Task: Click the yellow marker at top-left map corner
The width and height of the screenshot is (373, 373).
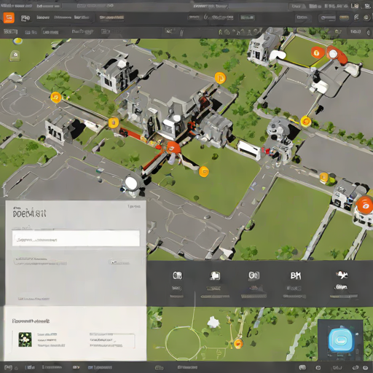Action: pyautogui.click(x=17, y=41)
